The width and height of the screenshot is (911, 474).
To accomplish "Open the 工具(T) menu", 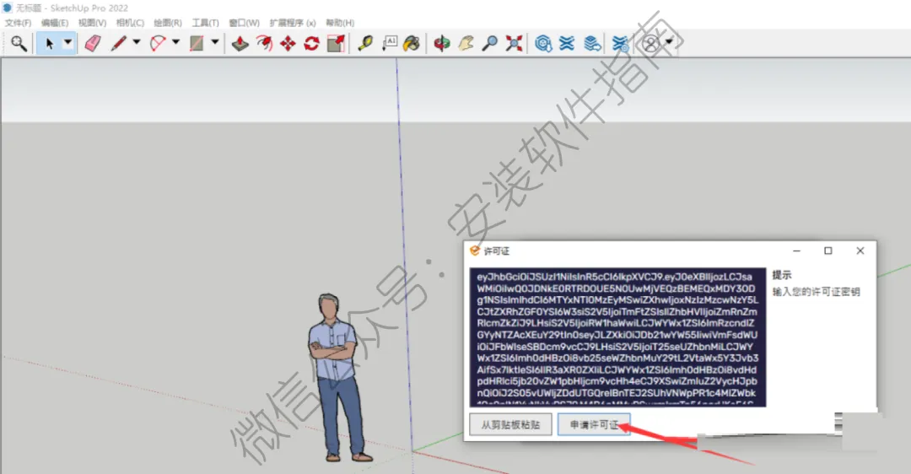I will [206, 23].
